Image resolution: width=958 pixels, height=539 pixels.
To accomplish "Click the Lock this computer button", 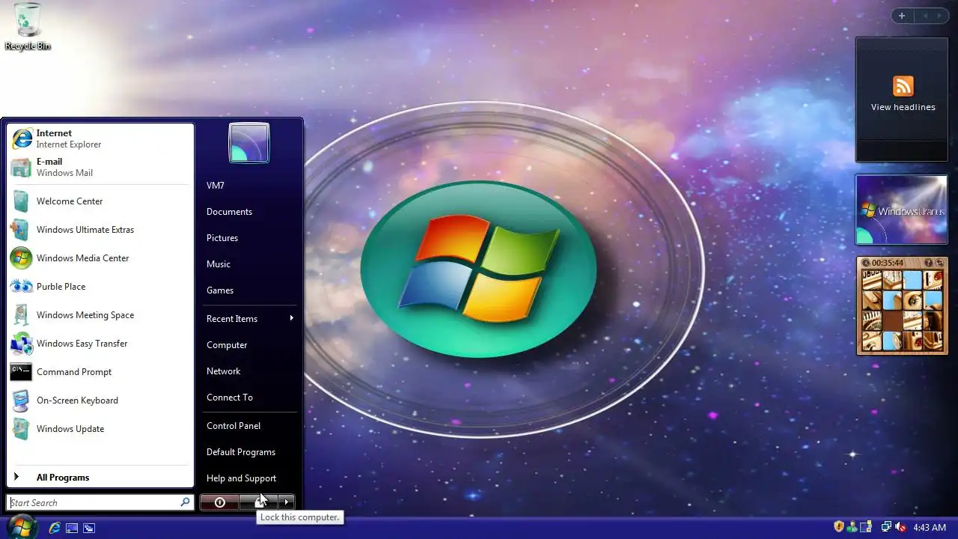I will point(258,502).
